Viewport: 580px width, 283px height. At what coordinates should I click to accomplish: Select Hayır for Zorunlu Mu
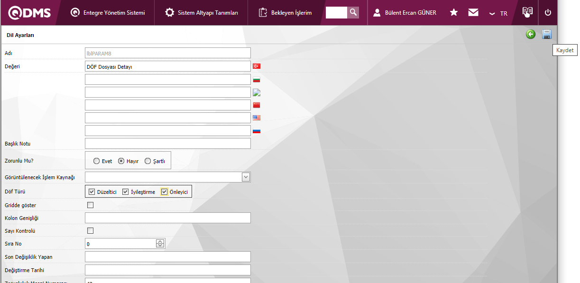pyautogui.click(x=121, y=161)
